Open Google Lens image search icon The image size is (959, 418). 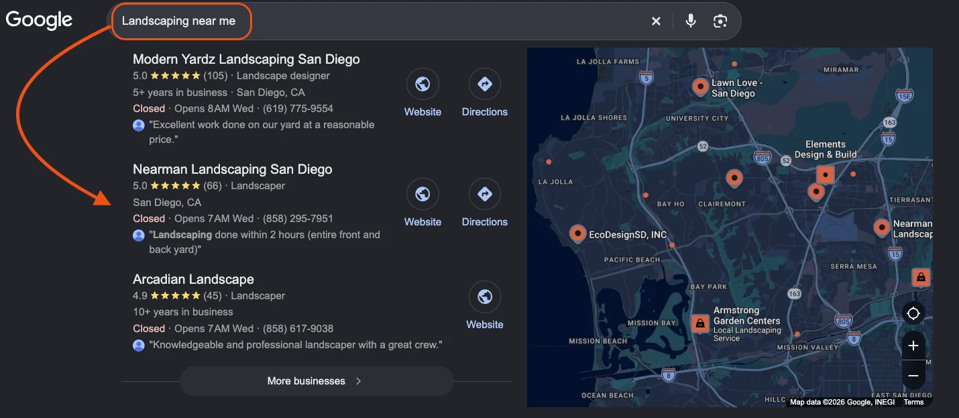[720, 21]
